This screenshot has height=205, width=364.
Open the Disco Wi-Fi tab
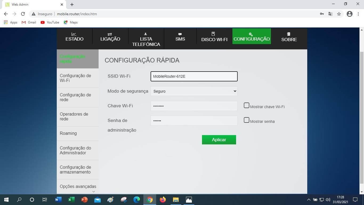pyautogui.click(x=214, y=37)
